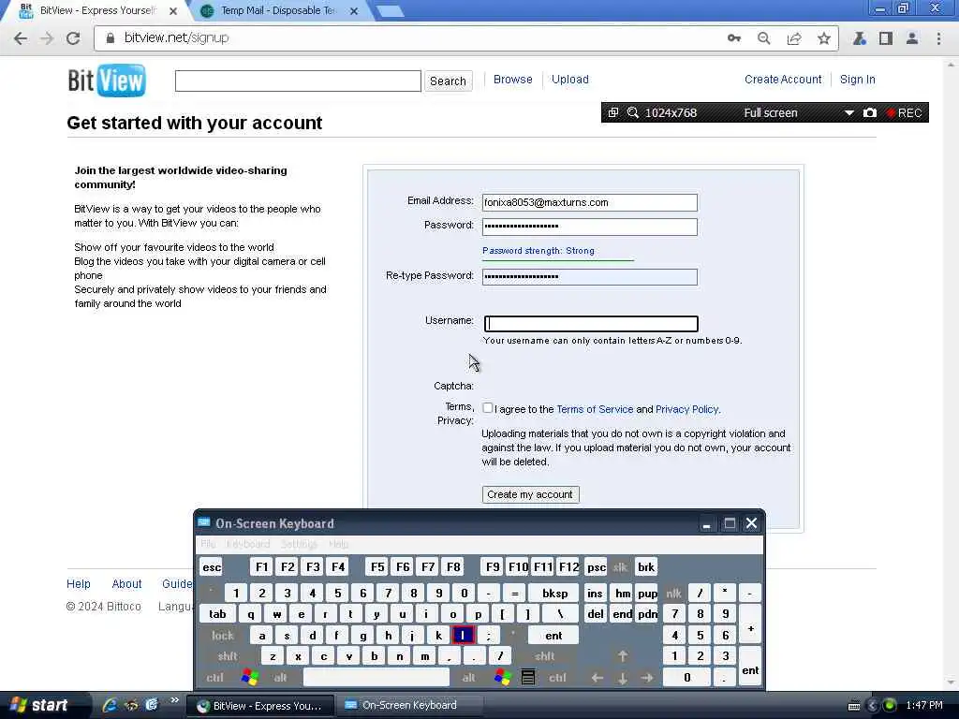This screenshot has width=959, height=719.
Task: Click the Create Account link
Action: [782, 80]
